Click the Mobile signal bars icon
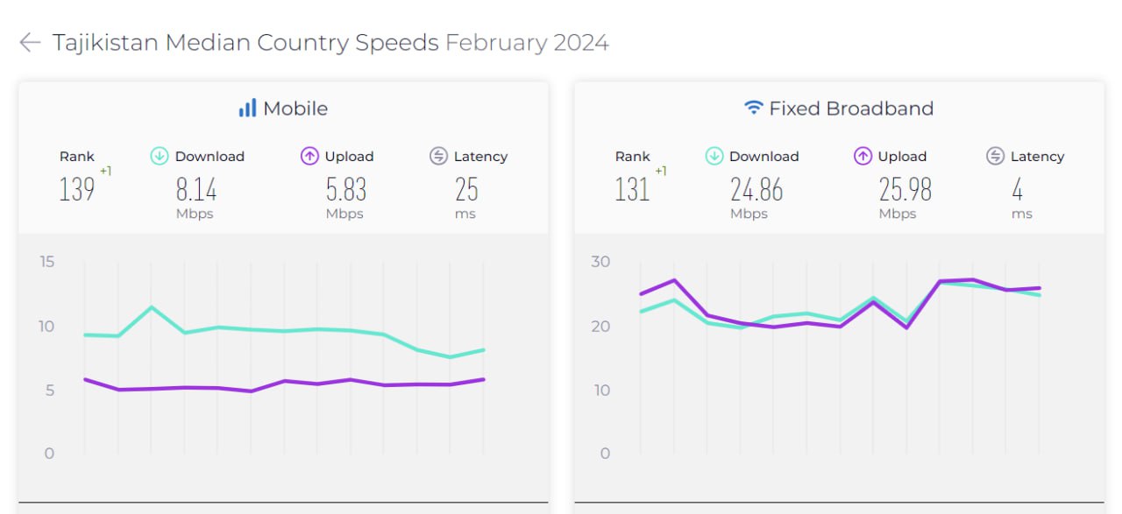 [x=247, y=109]
